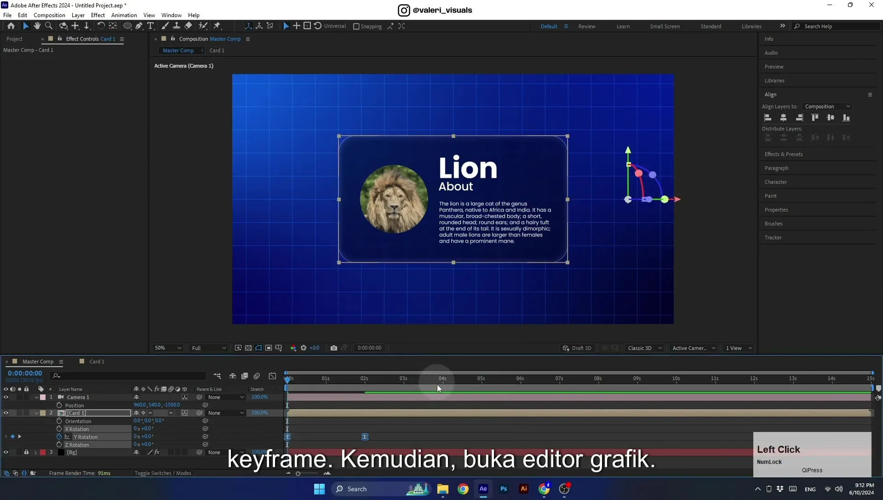883x500 pixels.
Task: Select the Puppet Pin tool
Action: [x=217, y=26]
